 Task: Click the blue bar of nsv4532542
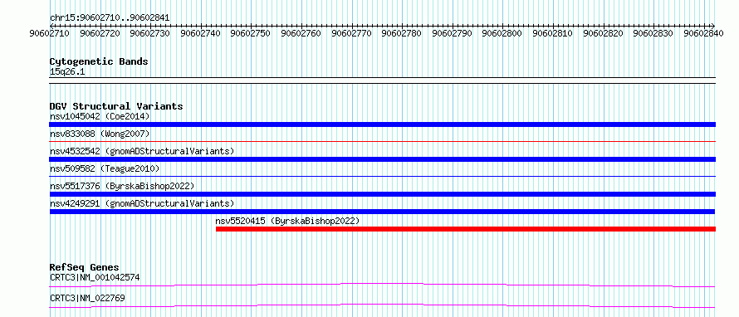[383, 159]
